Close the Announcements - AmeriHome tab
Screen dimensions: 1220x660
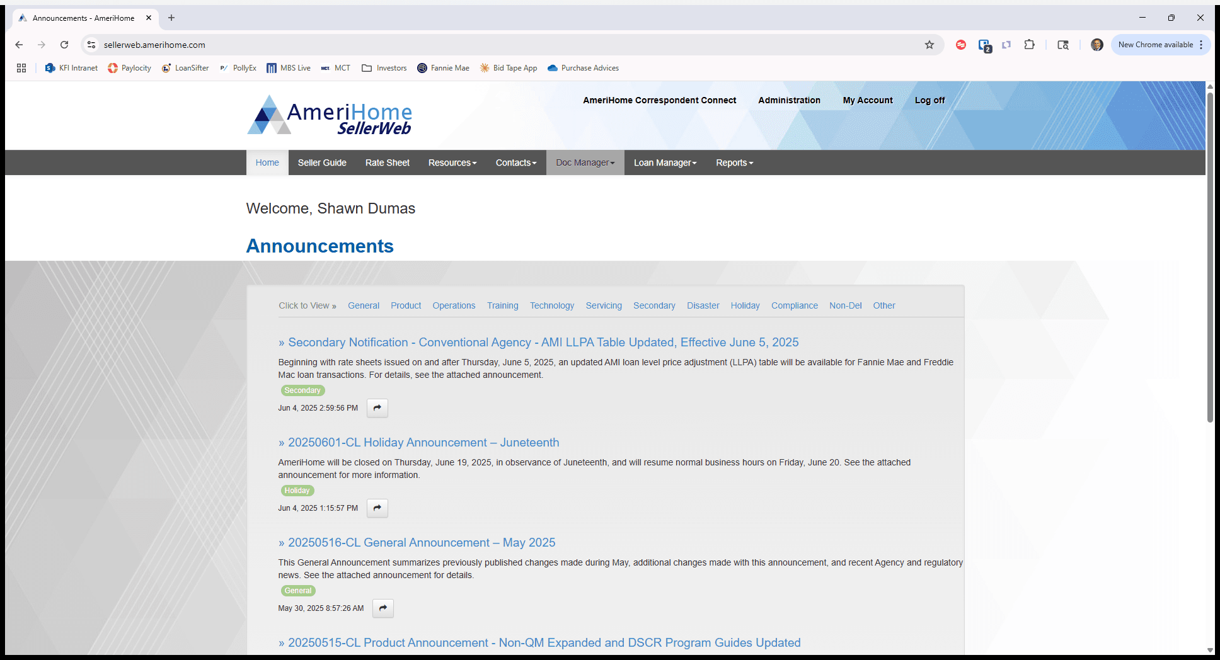click(149, 18)
